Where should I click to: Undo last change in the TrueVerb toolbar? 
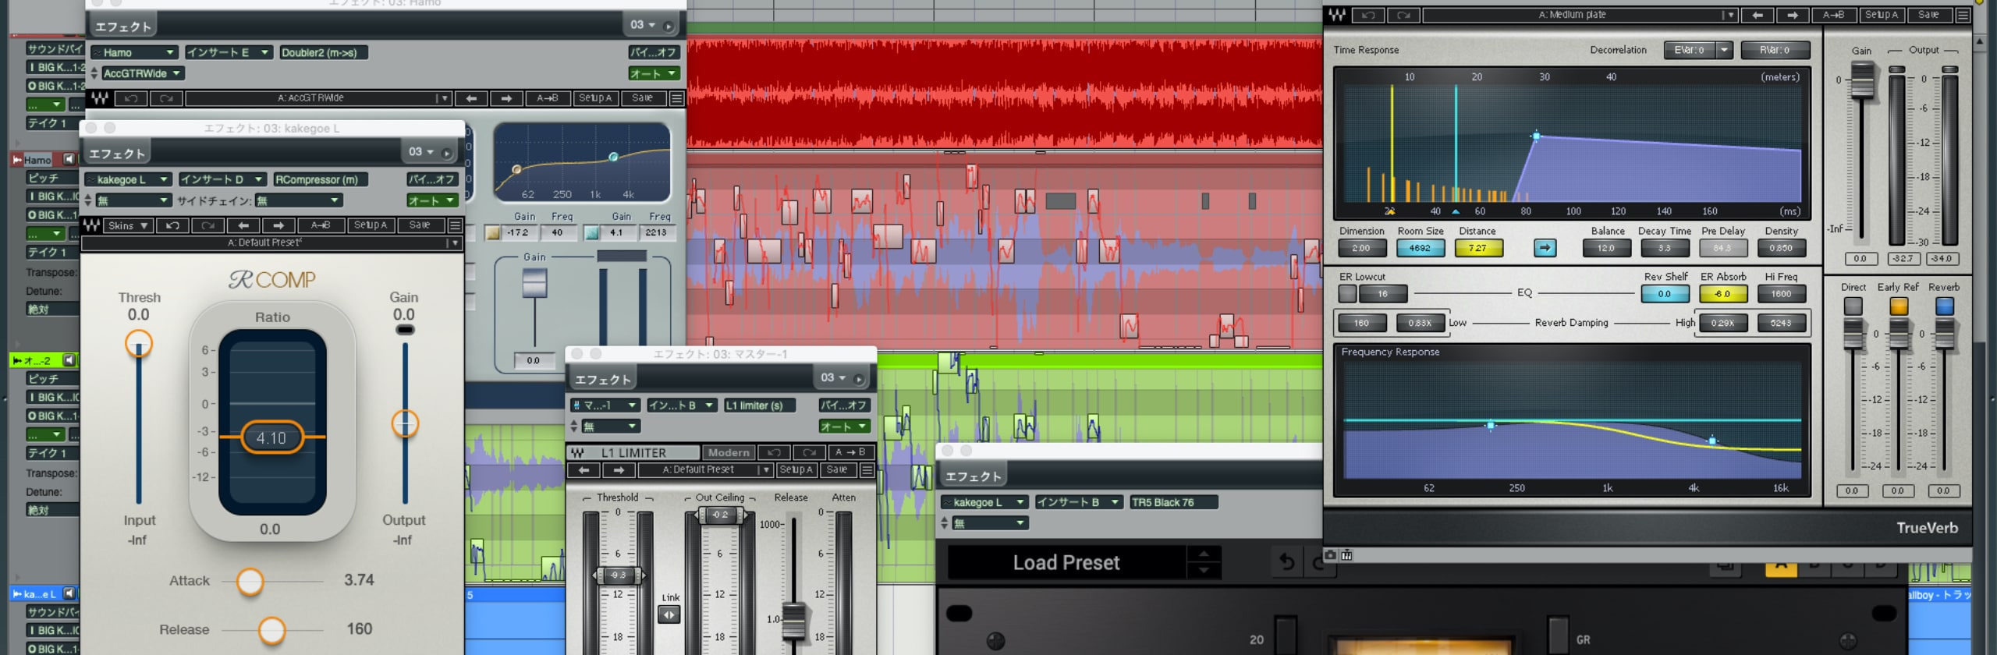(1368, 15)
